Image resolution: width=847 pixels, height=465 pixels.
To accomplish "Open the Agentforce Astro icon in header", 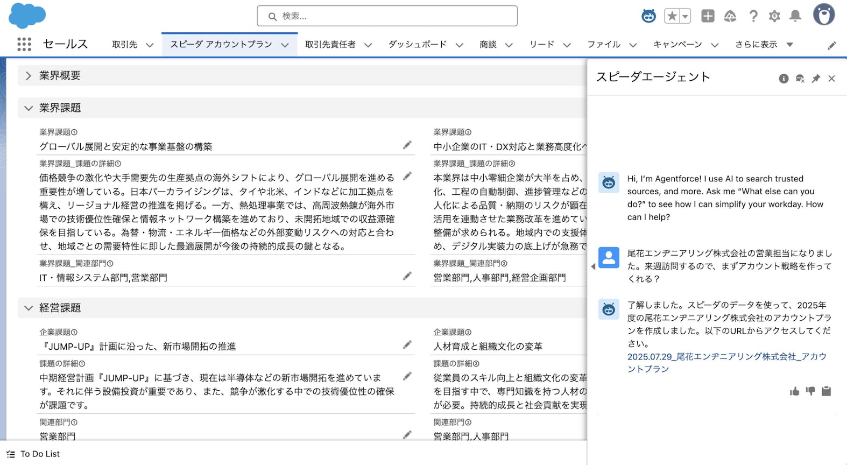I will 649,16.
